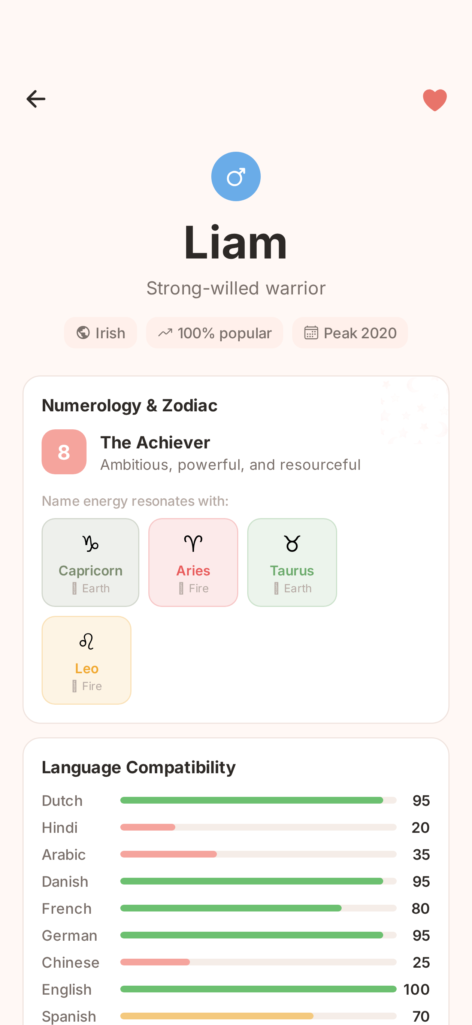Tap the Hindi compatibility bar

point(258,827)
